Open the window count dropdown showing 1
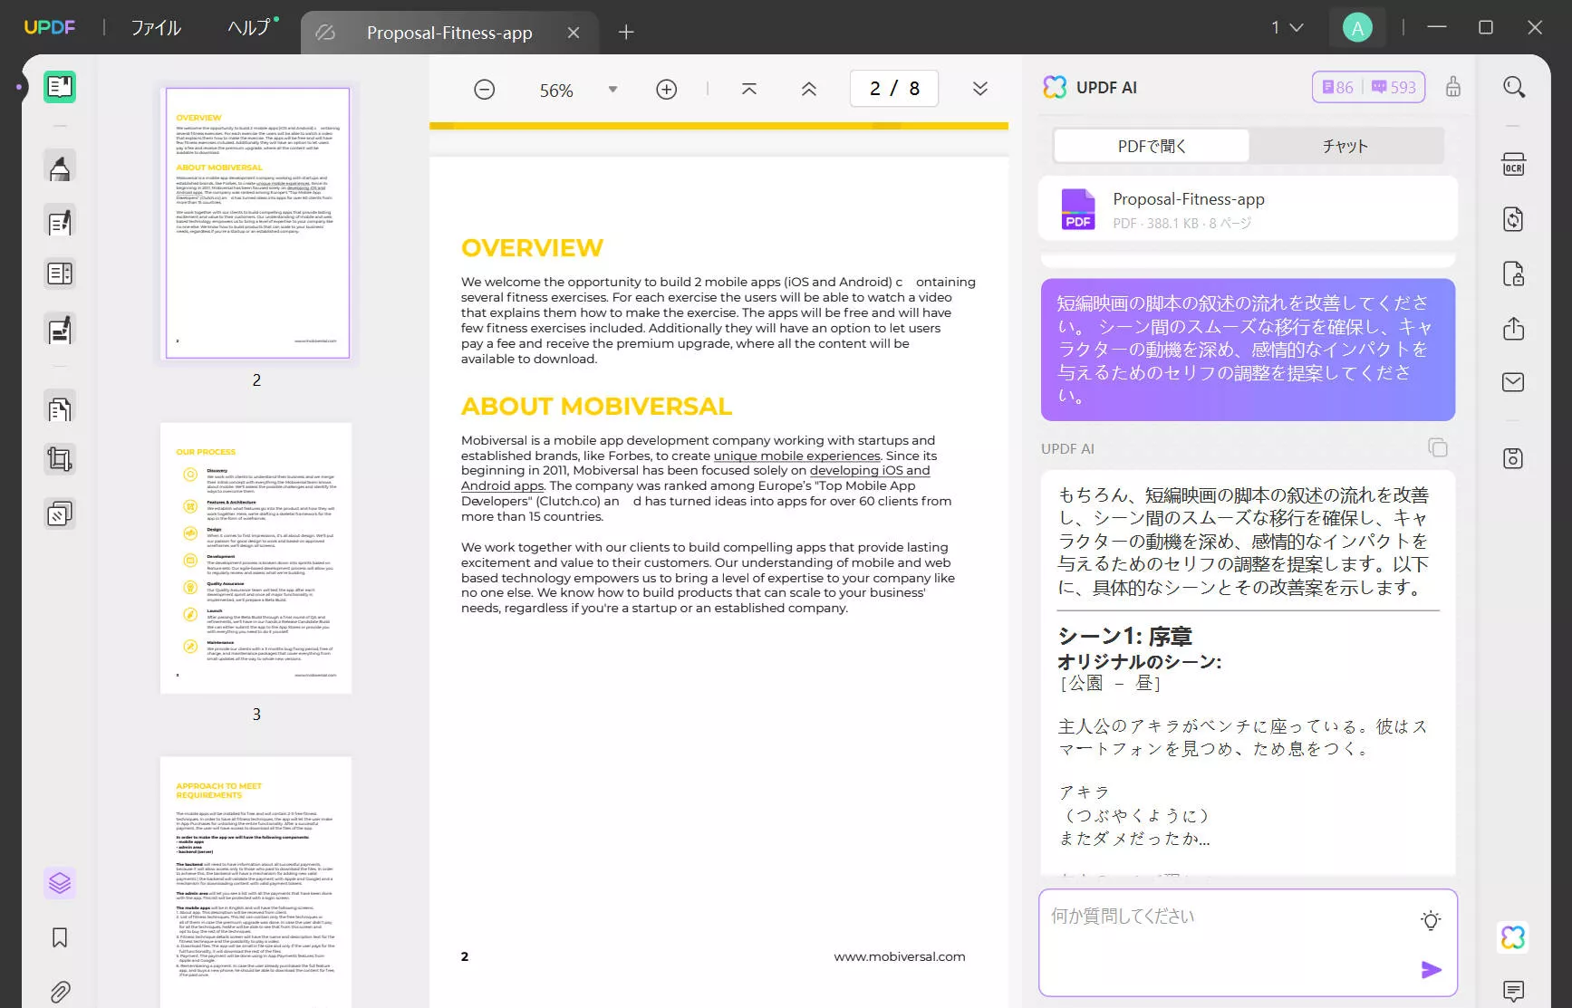The width and height of the screenshot is (1572, 1008). [x=1287, y=28]
